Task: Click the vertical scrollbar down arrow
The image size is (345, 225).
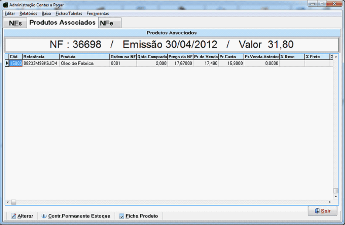Action: pos(336,196)
